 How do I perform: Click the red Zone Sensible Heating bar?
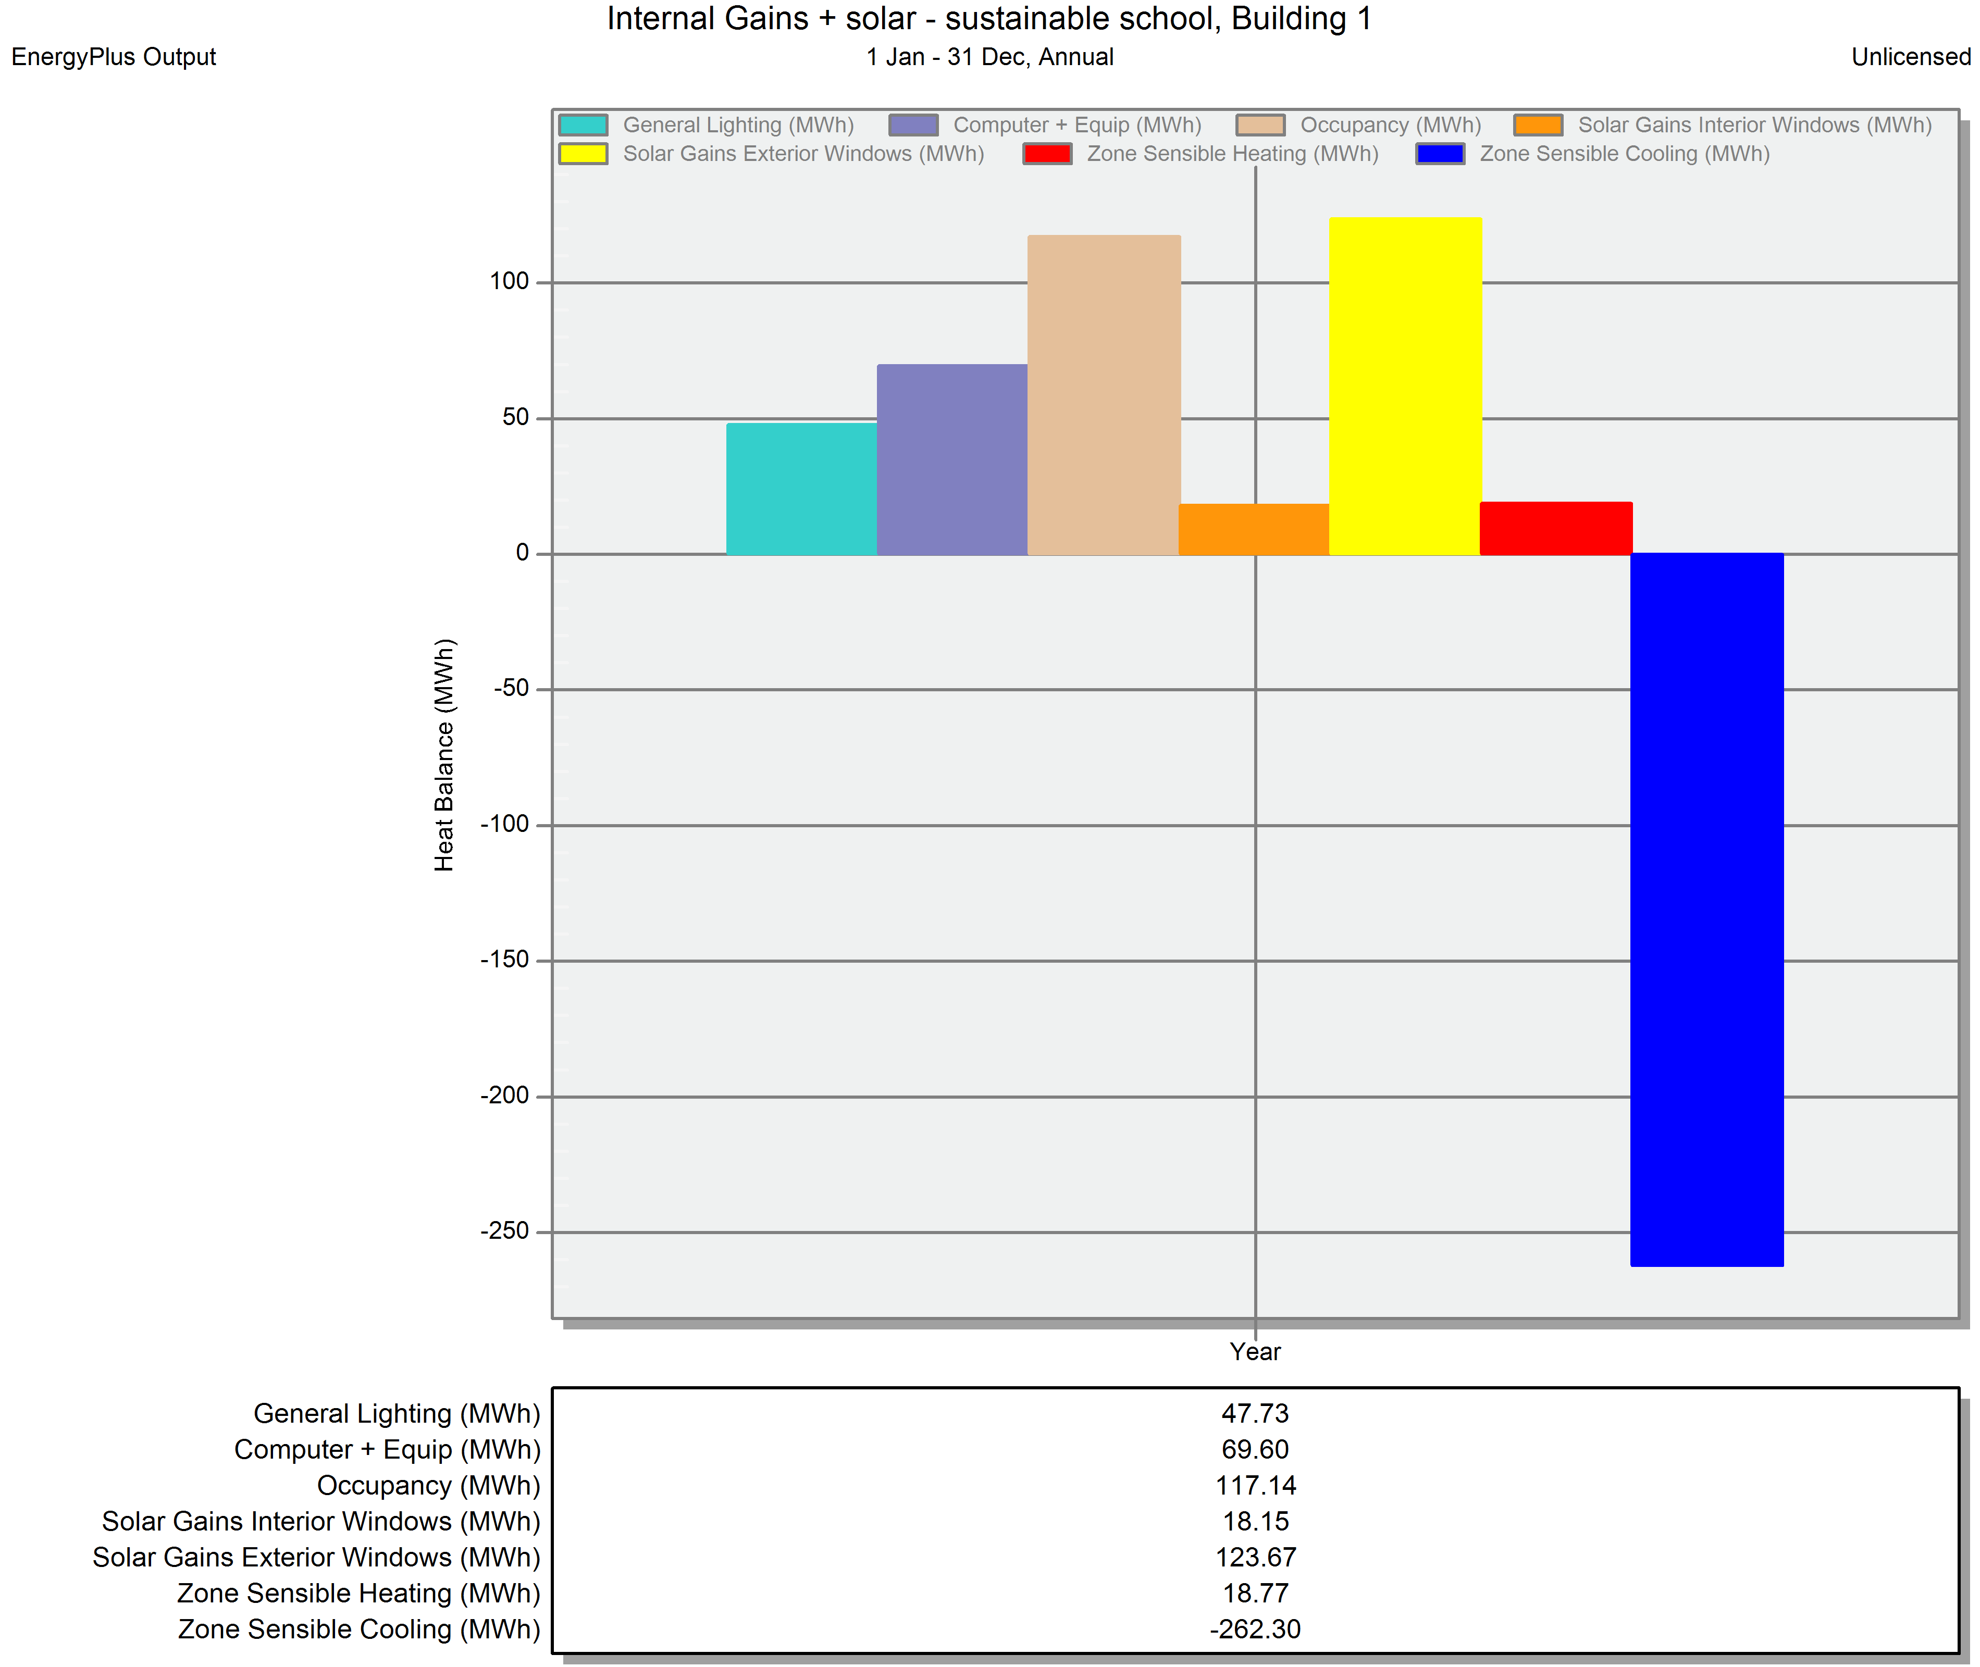(x=1556, y=528)
